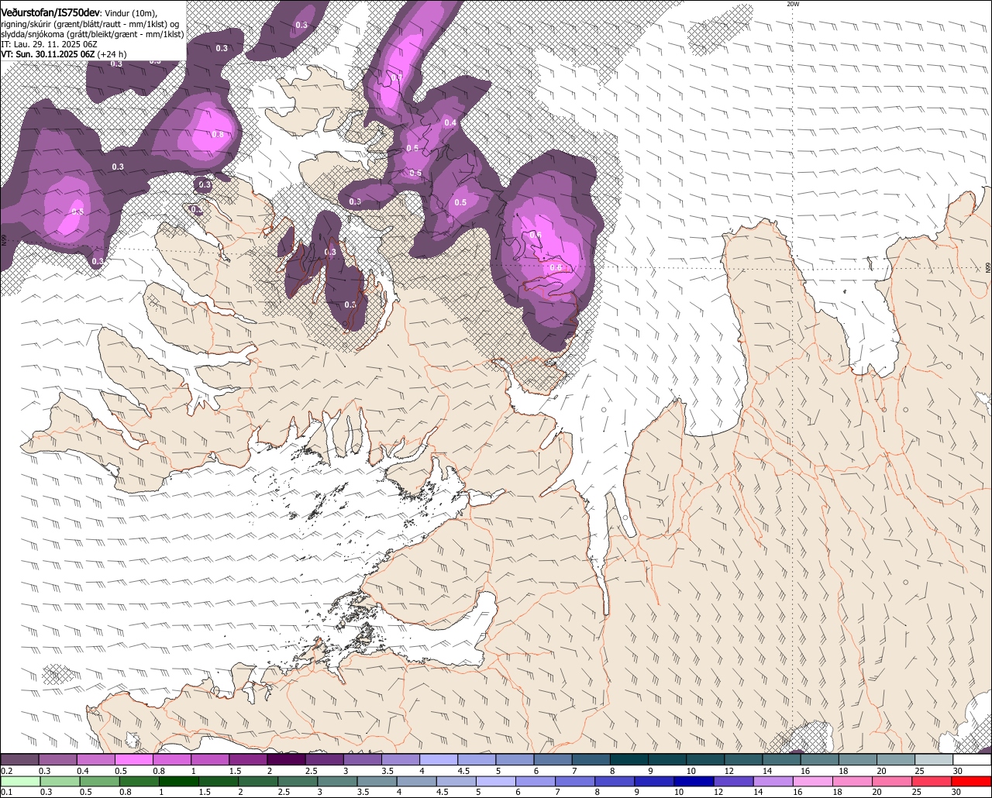This screenshot has height=798, width=992.
Task: Click the white top swatch after 30
Action: click(973, 759)
